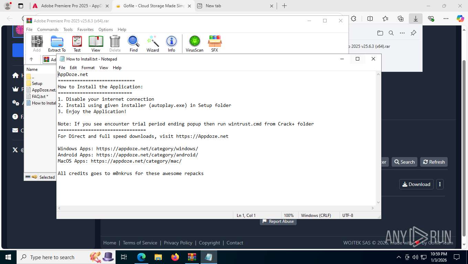This screenshot has height=264, width=468.
Task: Click the Report Abuse button
Action: [x=278, y=221]
